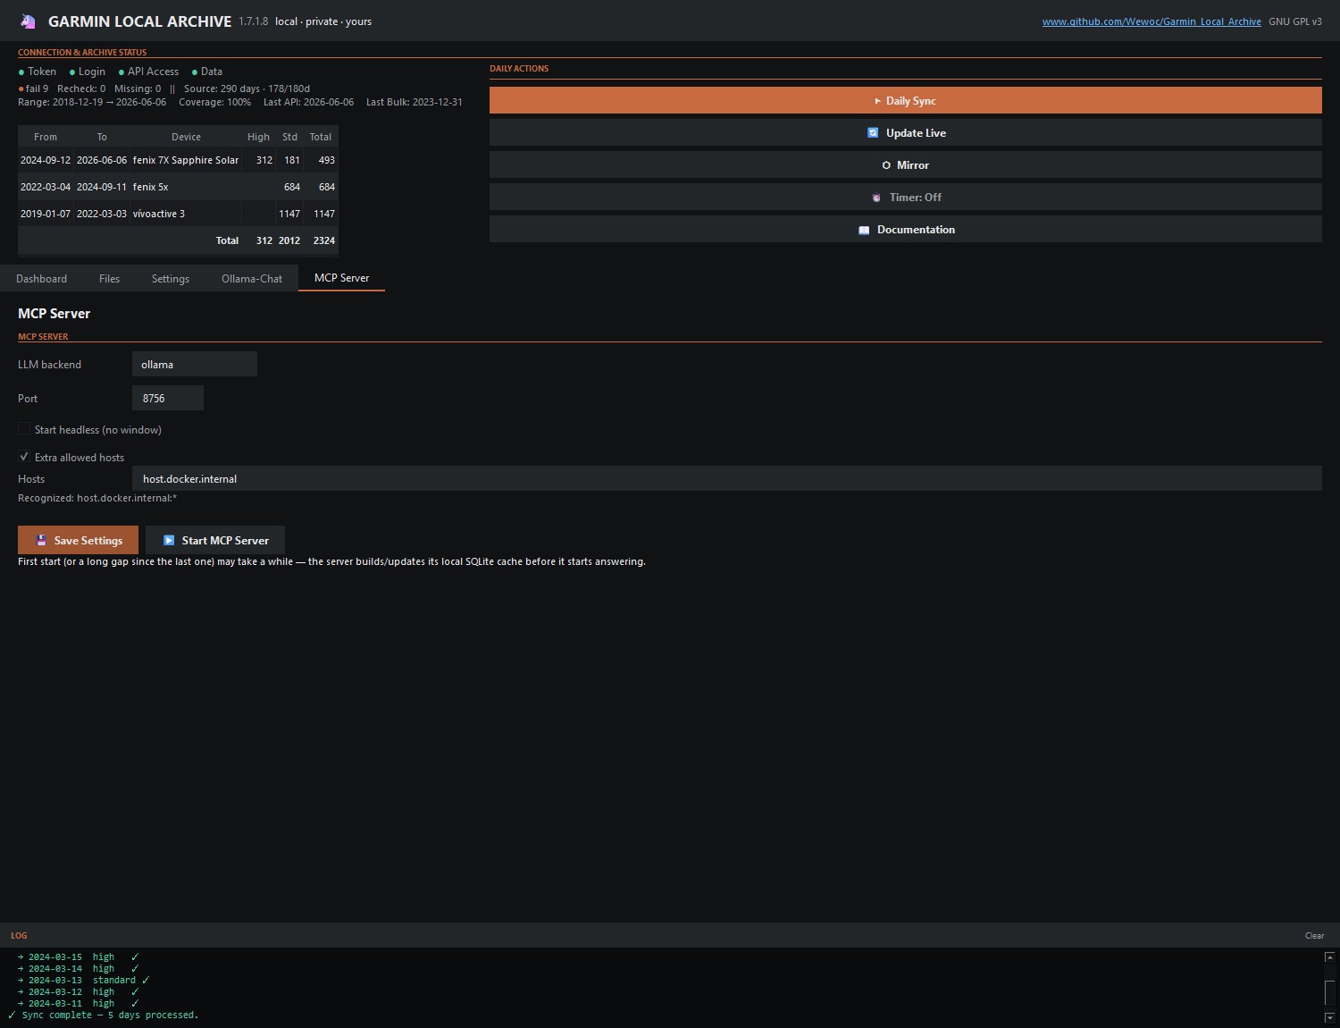
Task: Click the green API Access status dot
Action: pyautogui.click(x=121, y=72)
